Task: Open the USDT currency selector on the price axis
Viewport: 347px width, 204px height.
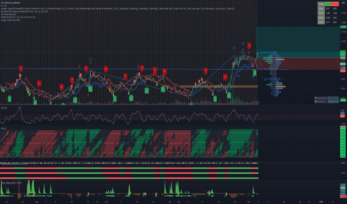Action: [x=343, y=3]
